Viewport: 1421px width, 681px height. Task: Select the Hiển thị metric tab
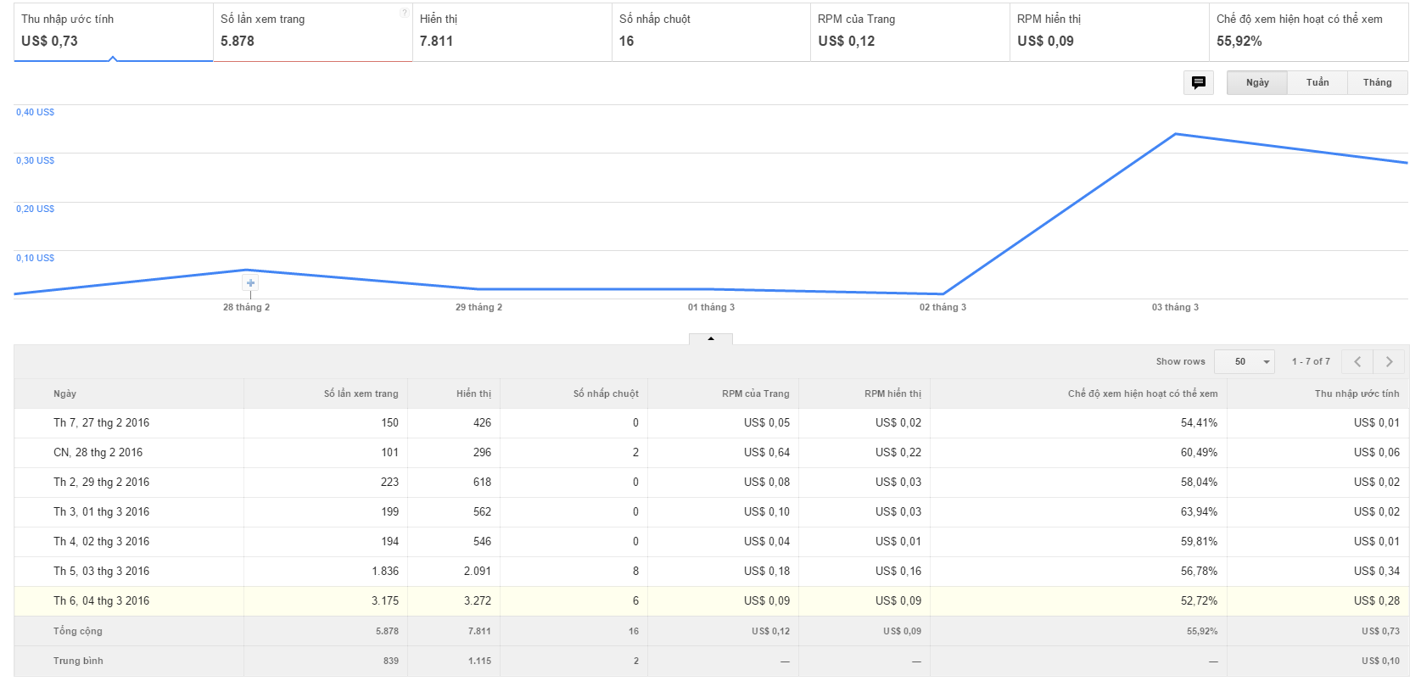512,31
